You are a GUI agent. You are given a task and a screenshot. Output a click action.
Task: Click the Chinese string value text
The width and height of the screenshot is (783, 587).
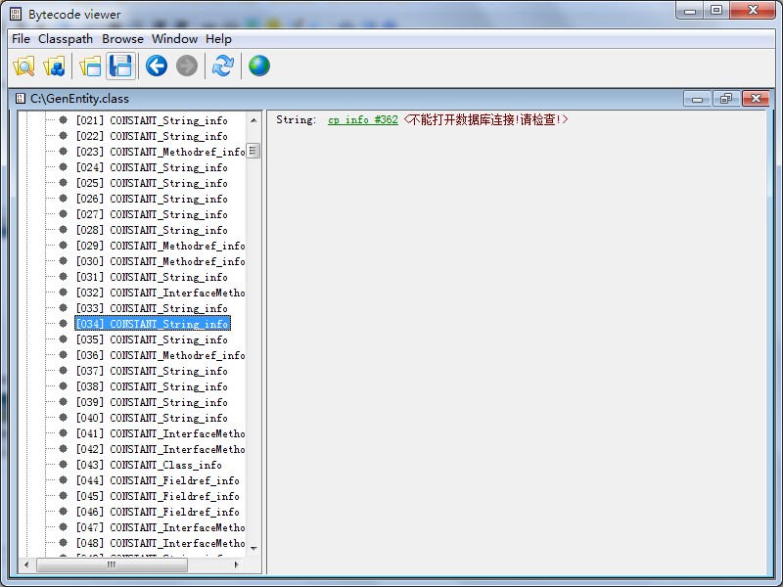pos(485,119)
